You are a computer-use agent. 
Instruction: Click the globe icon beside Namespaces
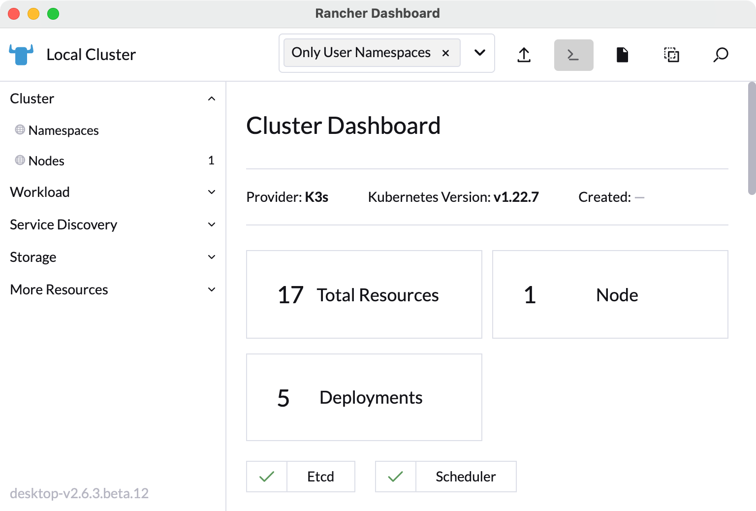tap(20, 130)
